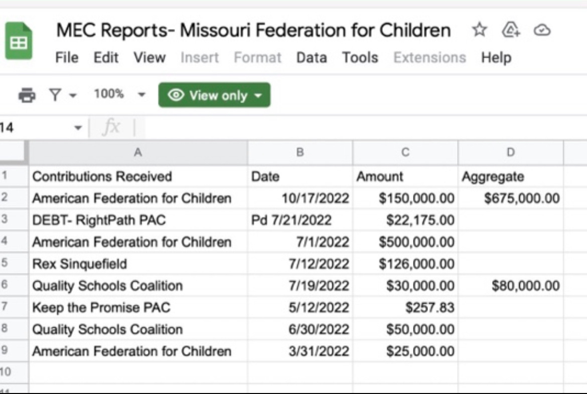The image size is (587, 394).
Task: Select the $22,175.00 amount cell
Action: 405,220
